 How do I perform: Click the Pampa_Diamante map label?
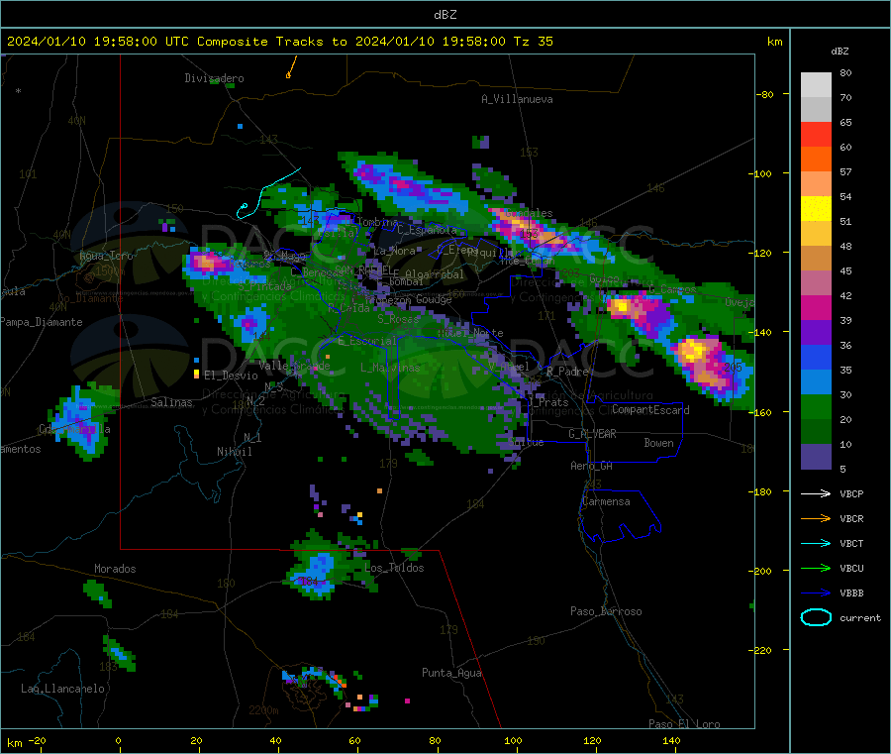tap(42, 322)
